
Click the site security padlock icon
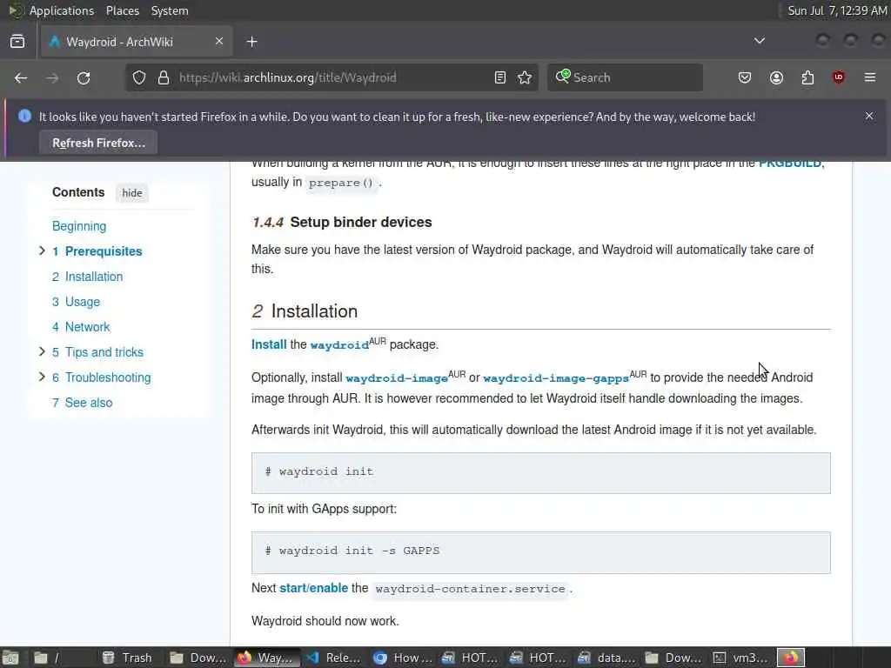click(164, 77)
